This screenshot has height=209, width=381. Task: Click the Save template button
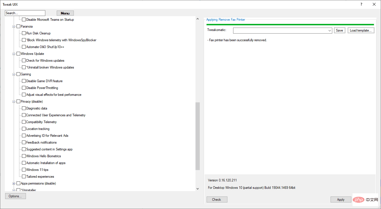click(x=339, y=30)
